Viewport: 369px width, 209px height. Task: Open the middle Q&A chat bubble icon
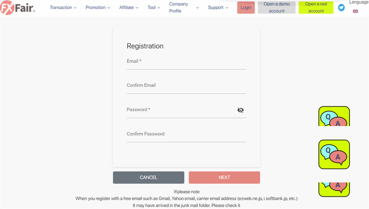(334, 155)
